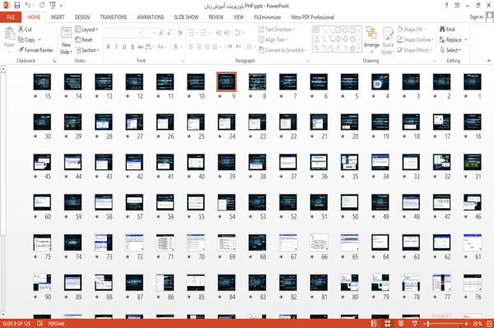494x328 pixels.
Task: Expand the Replace dropdown arrow
Action: (x=466, y=39)
